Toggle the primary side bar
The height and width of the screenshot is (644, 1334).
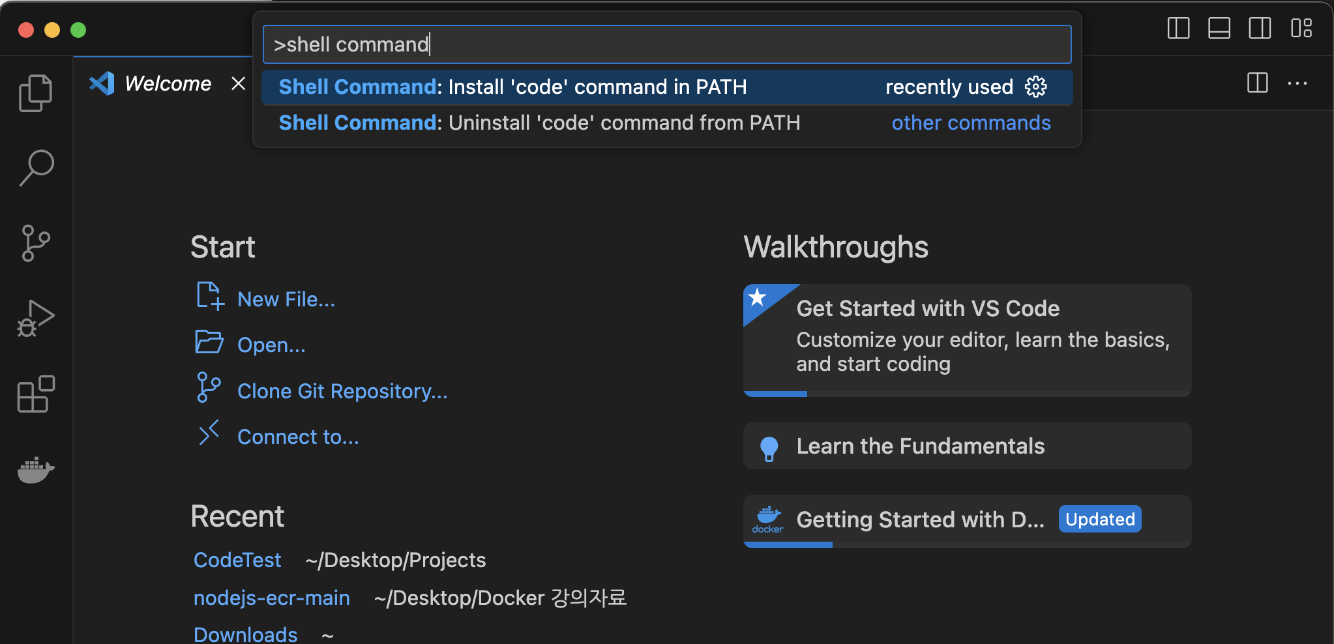[x=1178, y=29]
